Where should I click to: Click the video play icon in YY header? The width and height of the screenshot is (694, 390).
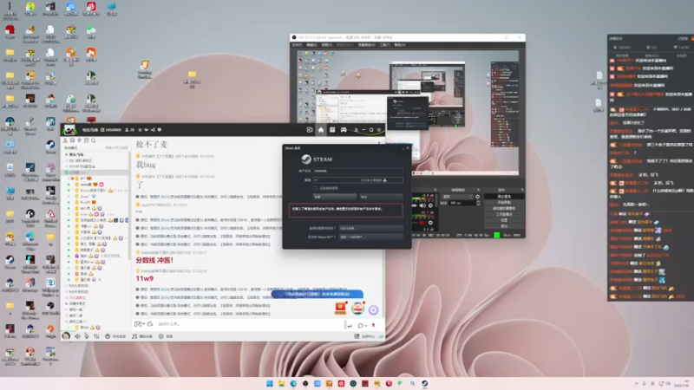tap(310, 130)
